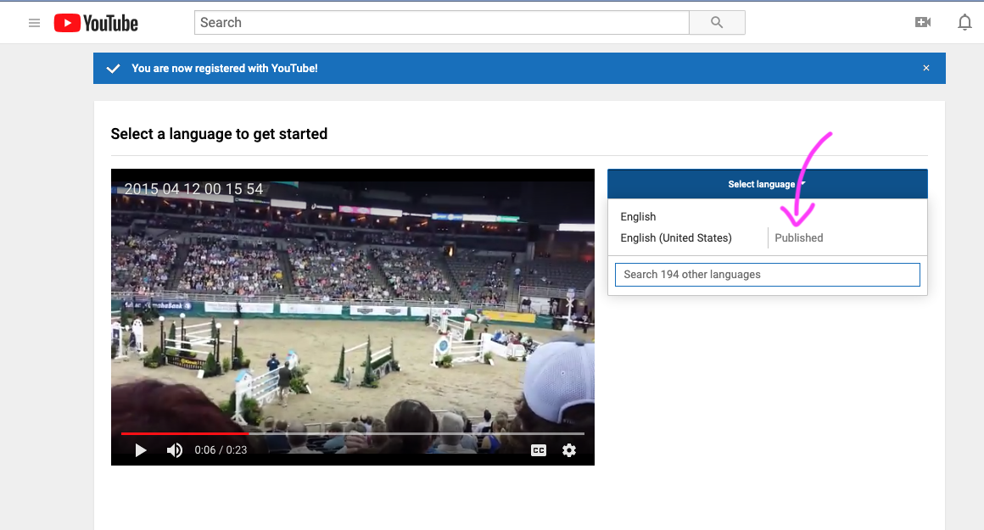The width and height of the screenshot is (984, 530).
Task: Play the video
Action: click(141, 450)
